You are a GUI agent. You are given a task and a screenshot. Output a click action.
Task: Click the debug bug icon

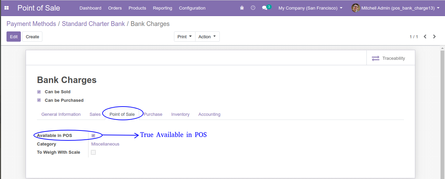[242, 8]
